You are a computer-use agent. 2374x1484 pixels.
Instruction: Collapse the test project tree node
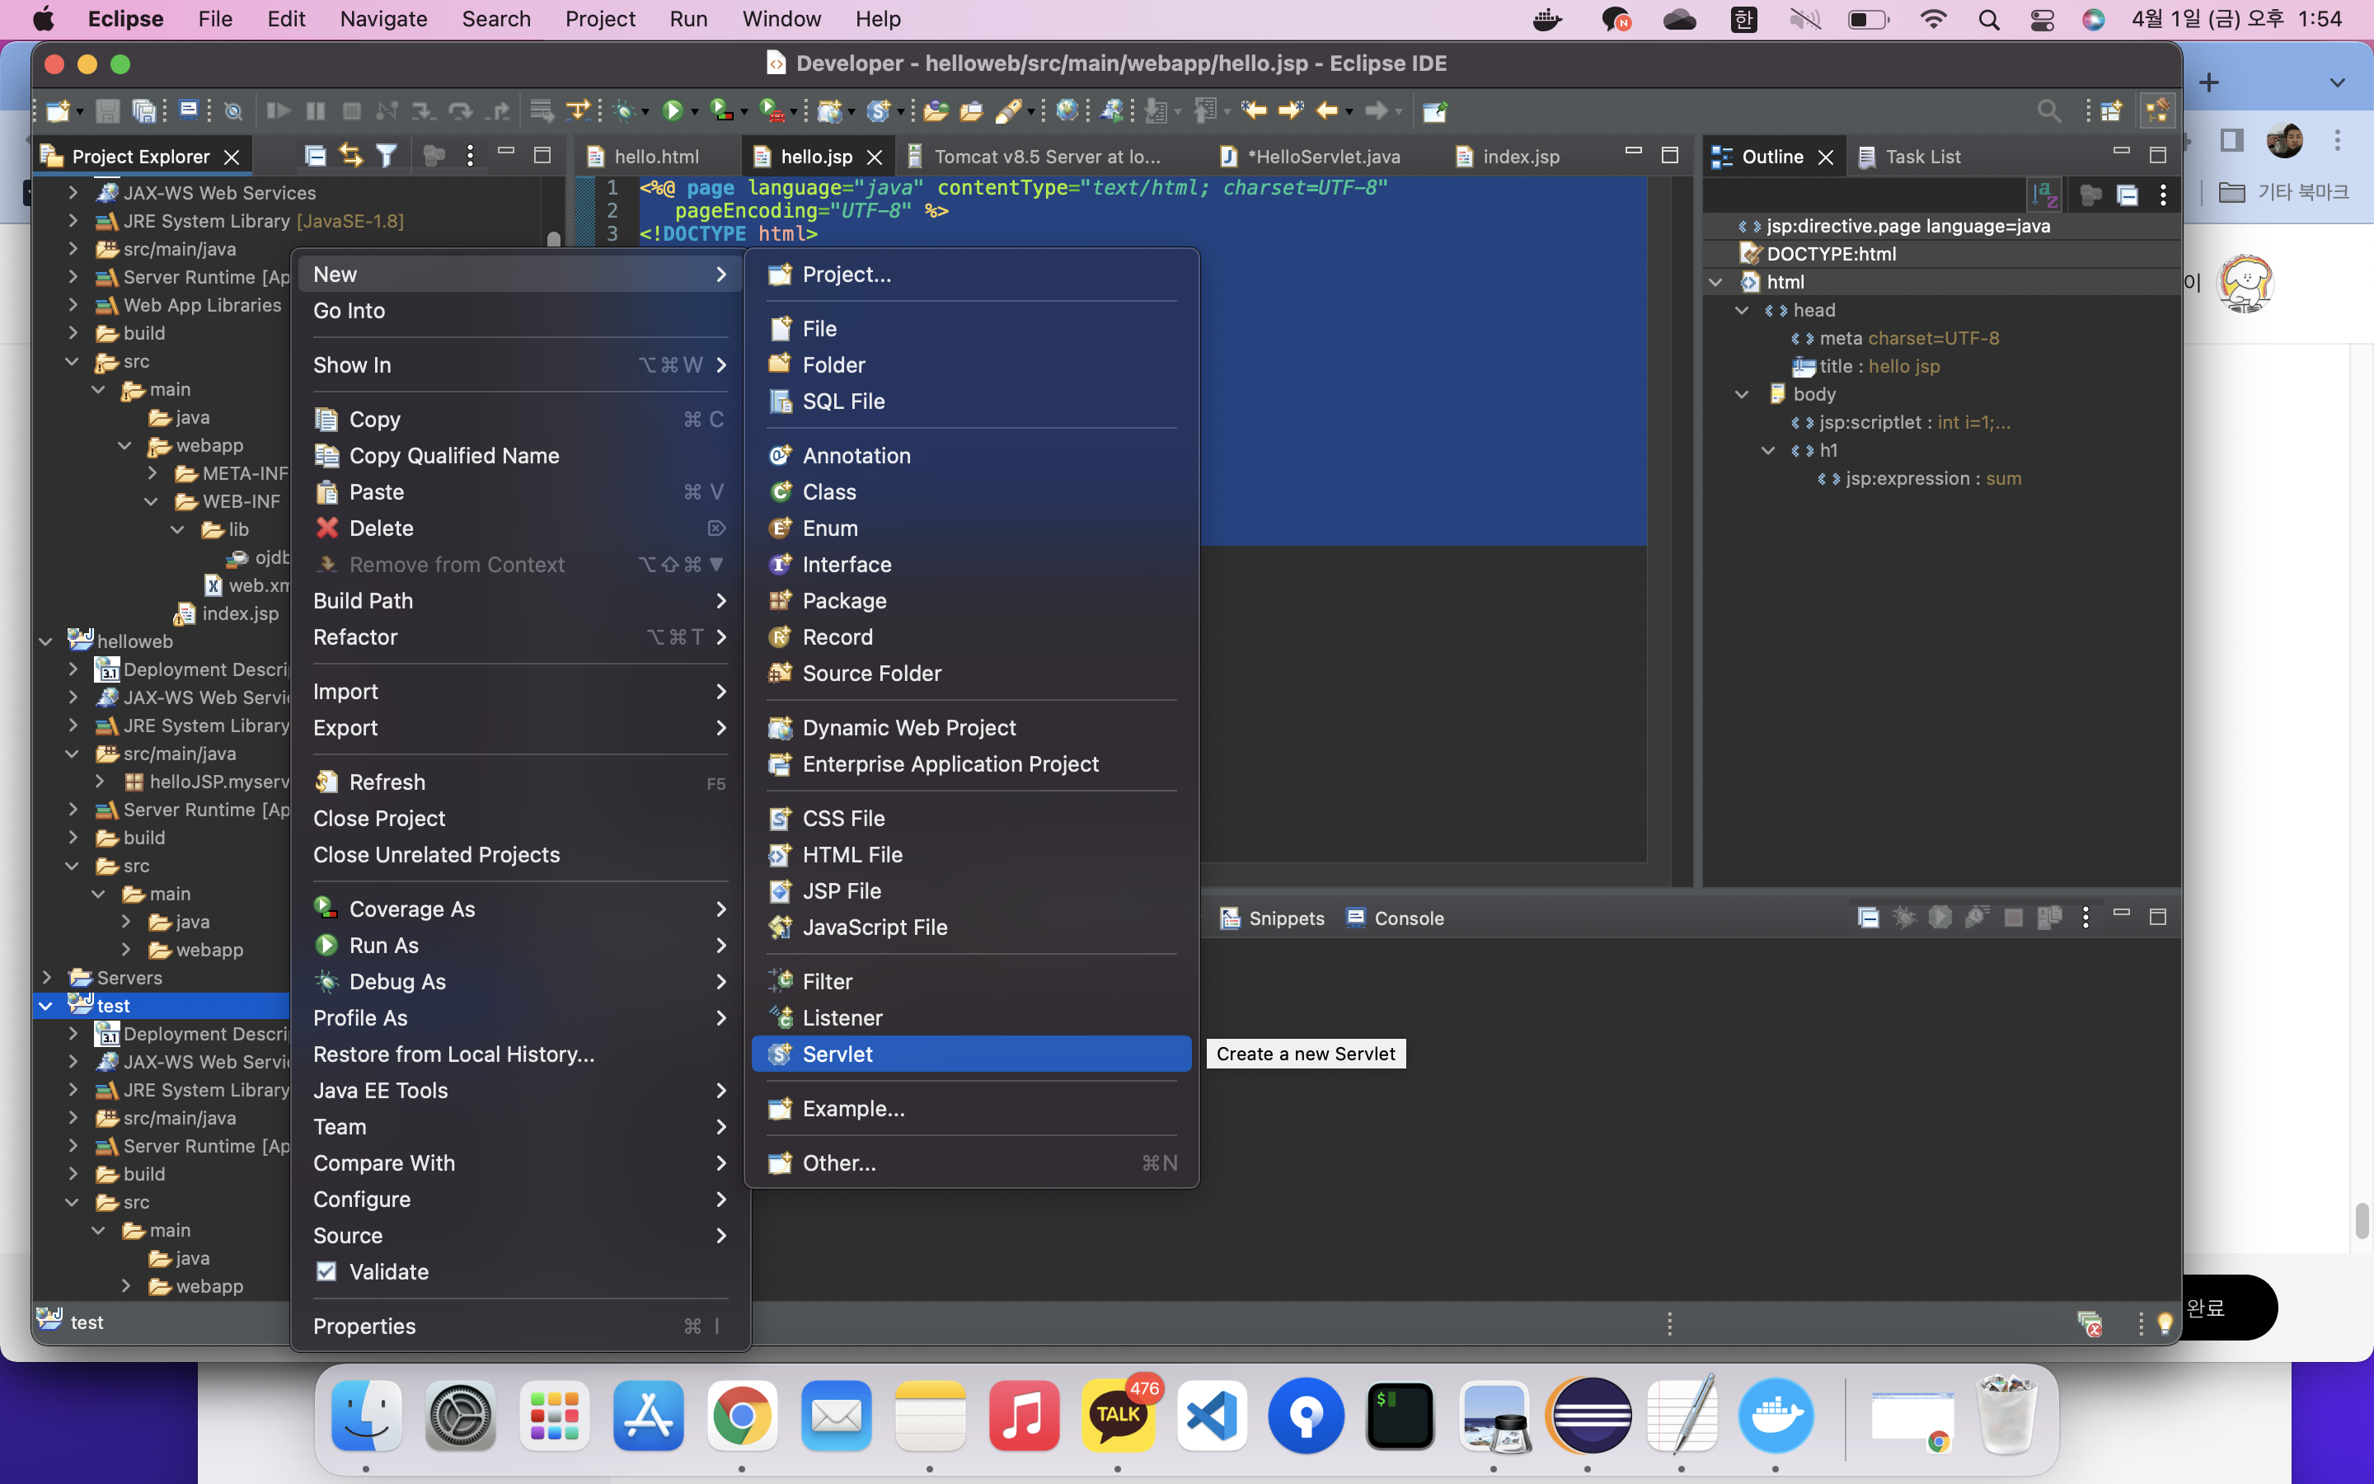tap(46, 1006)
